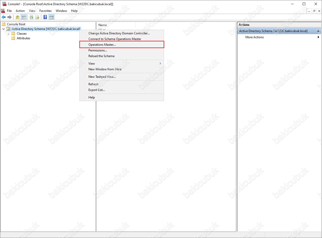Collapse the Active Directory Schema actions section
Screen dimensions: 322x238
tap(318, 31)
